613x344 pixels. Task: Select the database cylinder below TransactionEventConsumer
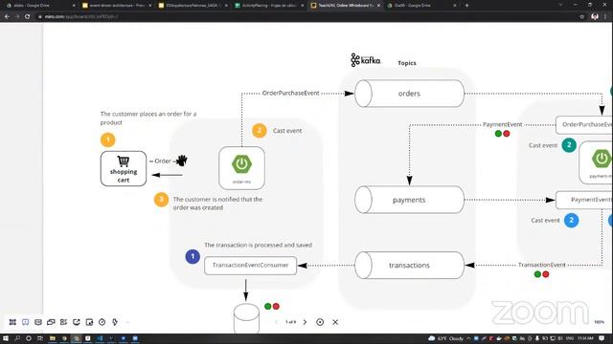click(x=246, y=318)
